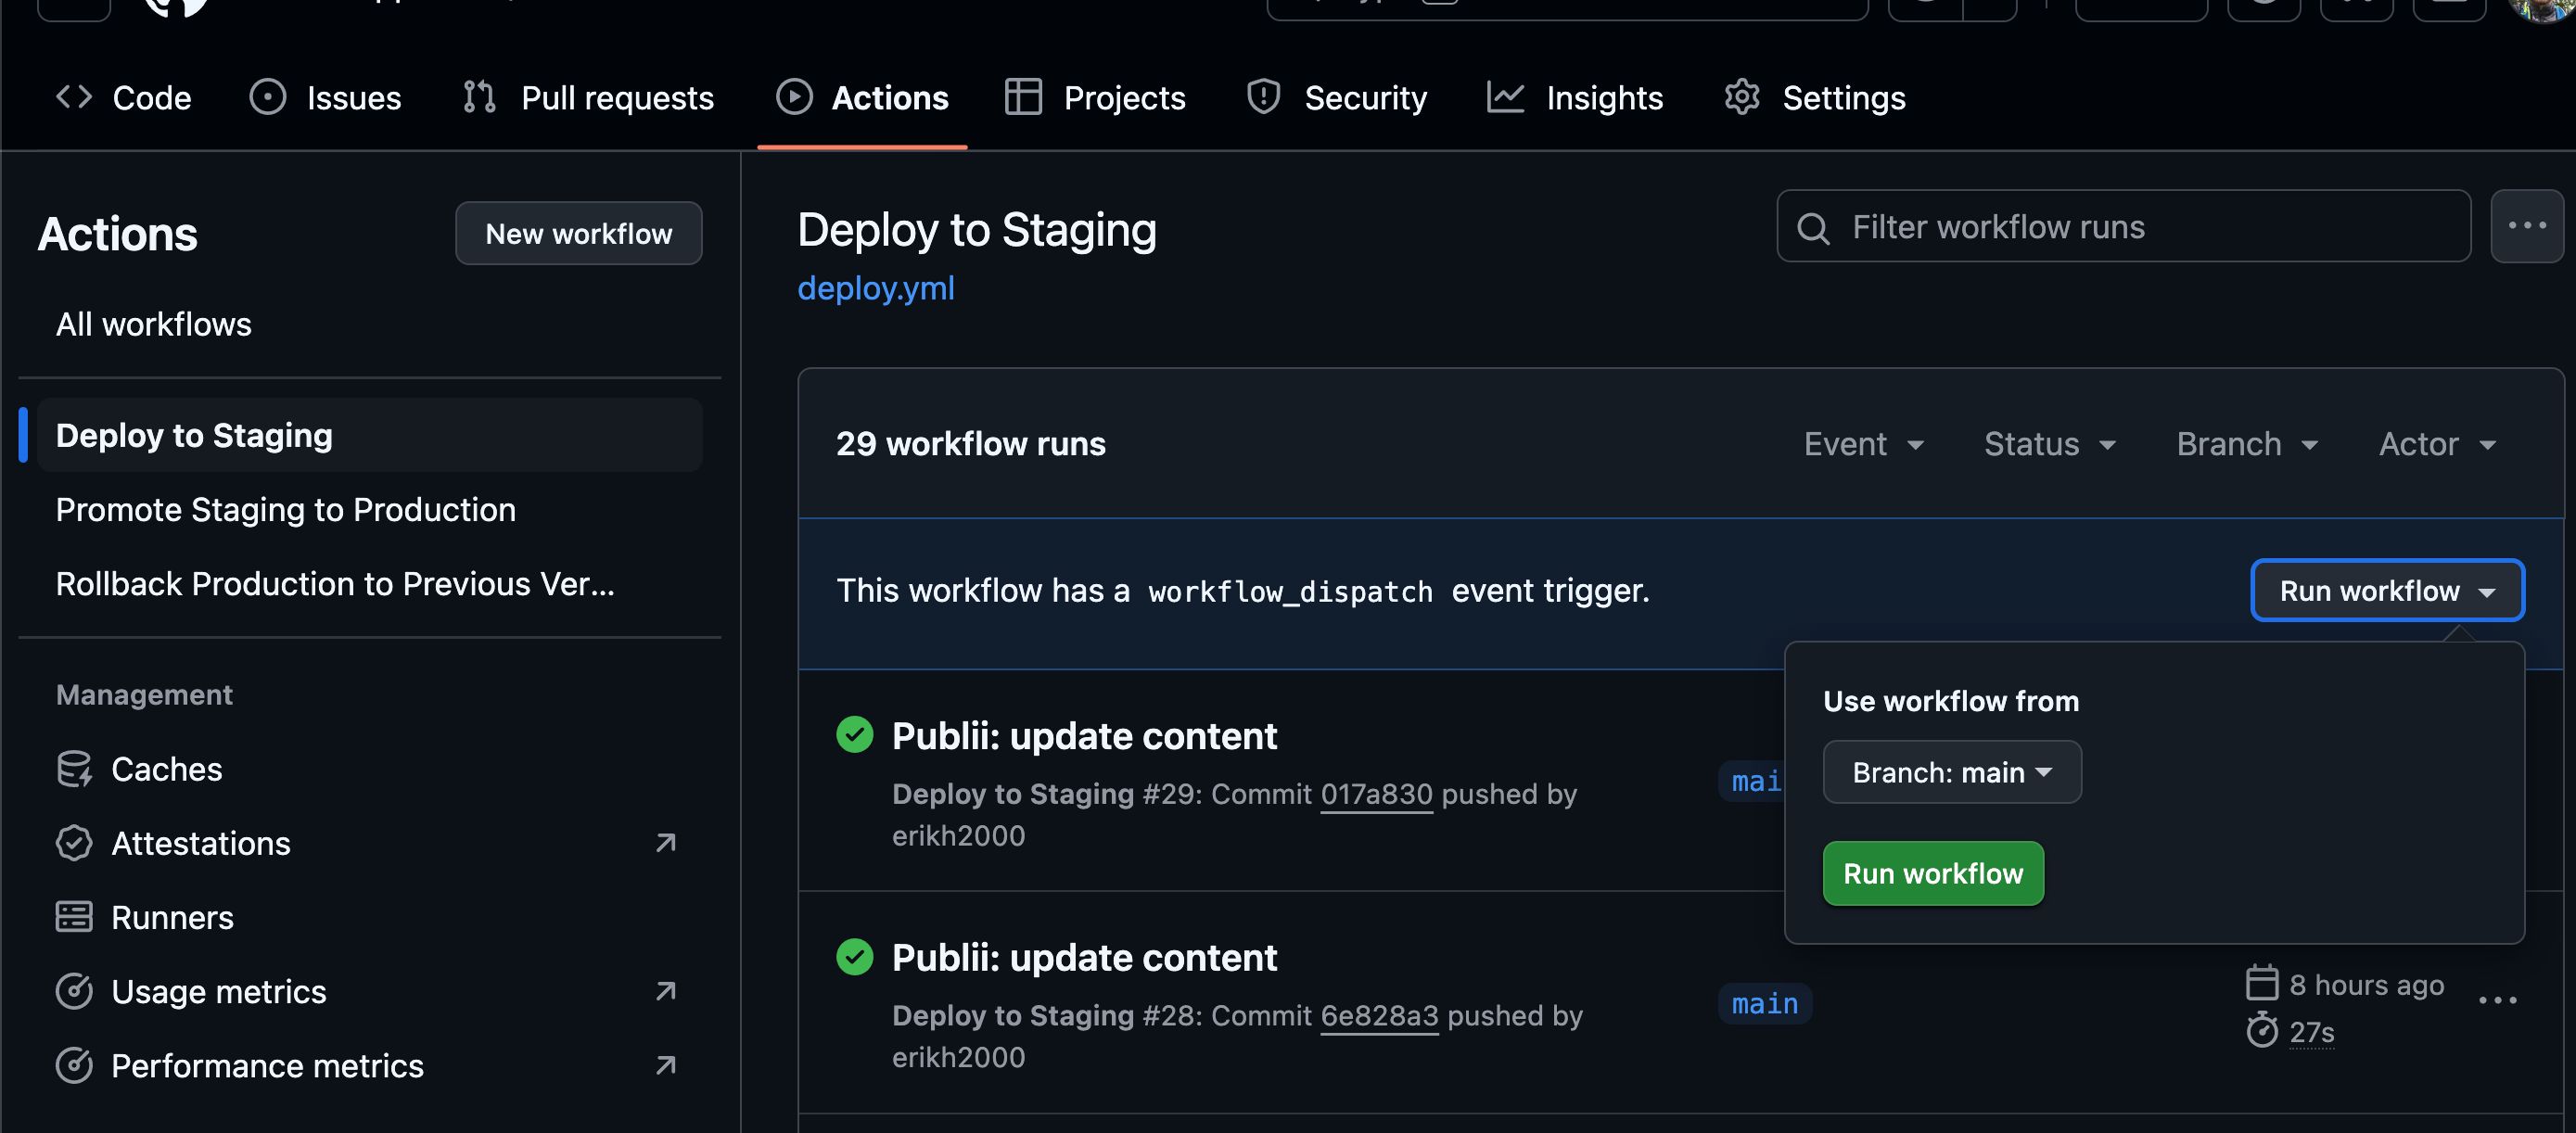View the Insights tab
This screenshot has width=2576, height=1133.
1575,98
